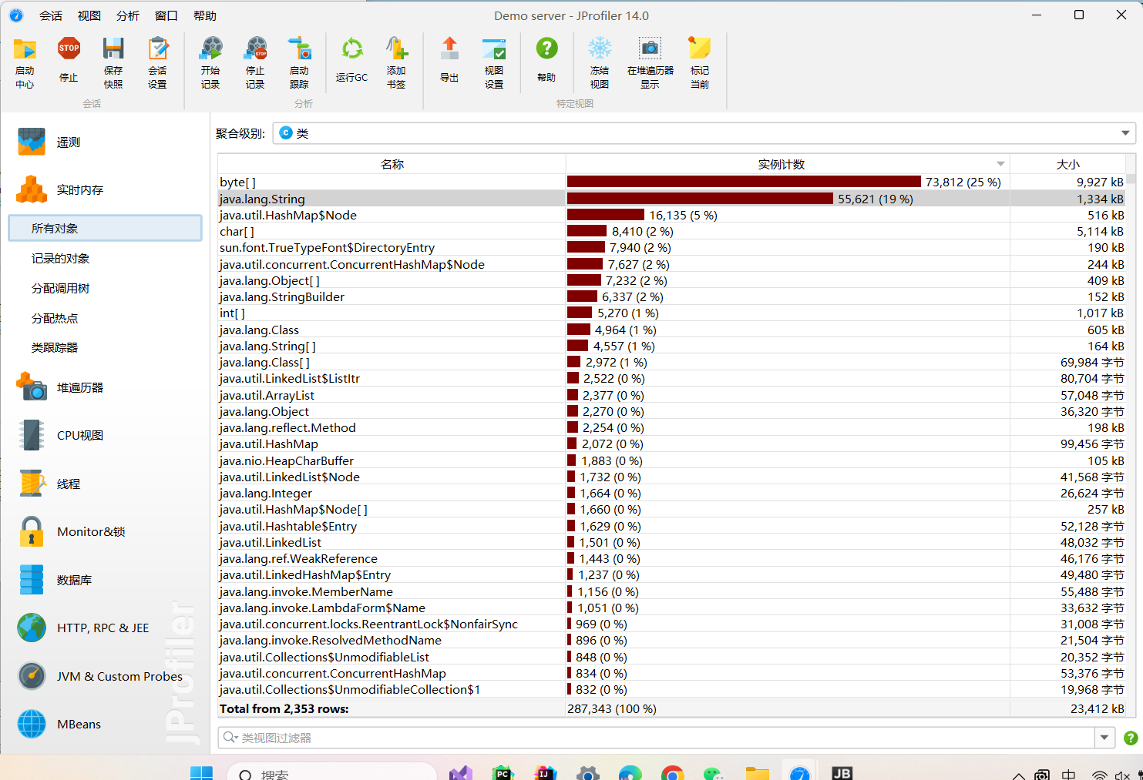Click the red STOP (停止) session icon
Image resolution: width=1143 pixels, height=780 pixels.
coord(69,49)
